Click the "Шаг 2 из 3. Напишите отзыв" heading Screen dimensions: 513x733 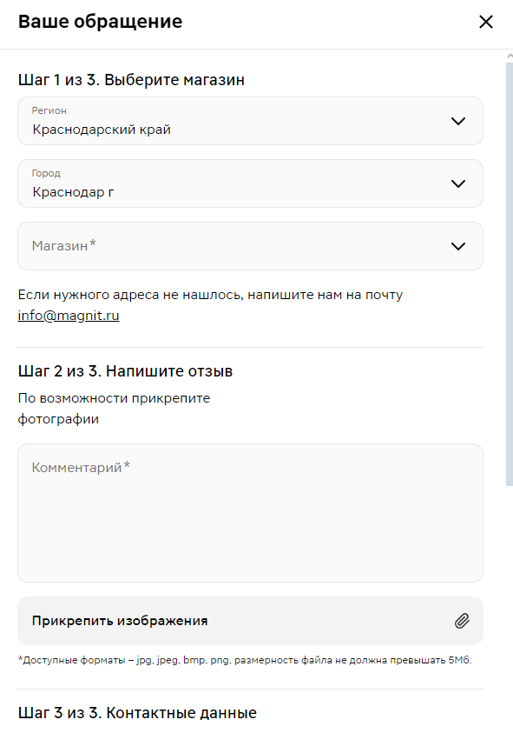125,371
